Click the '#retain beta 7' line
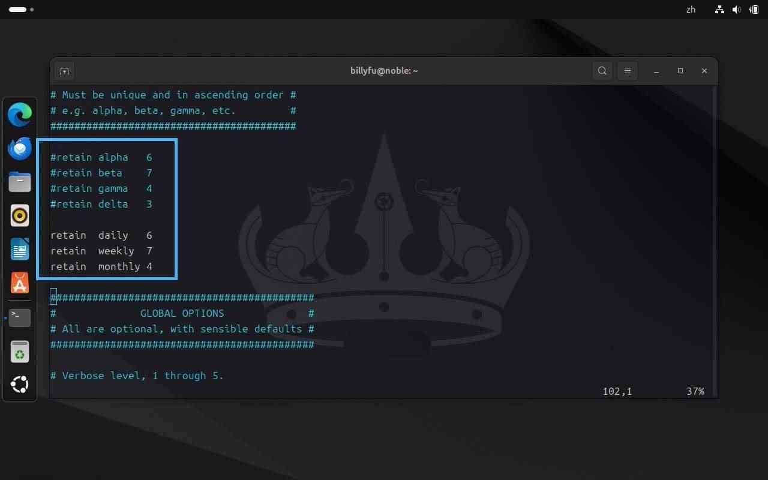 pos(101,173)
